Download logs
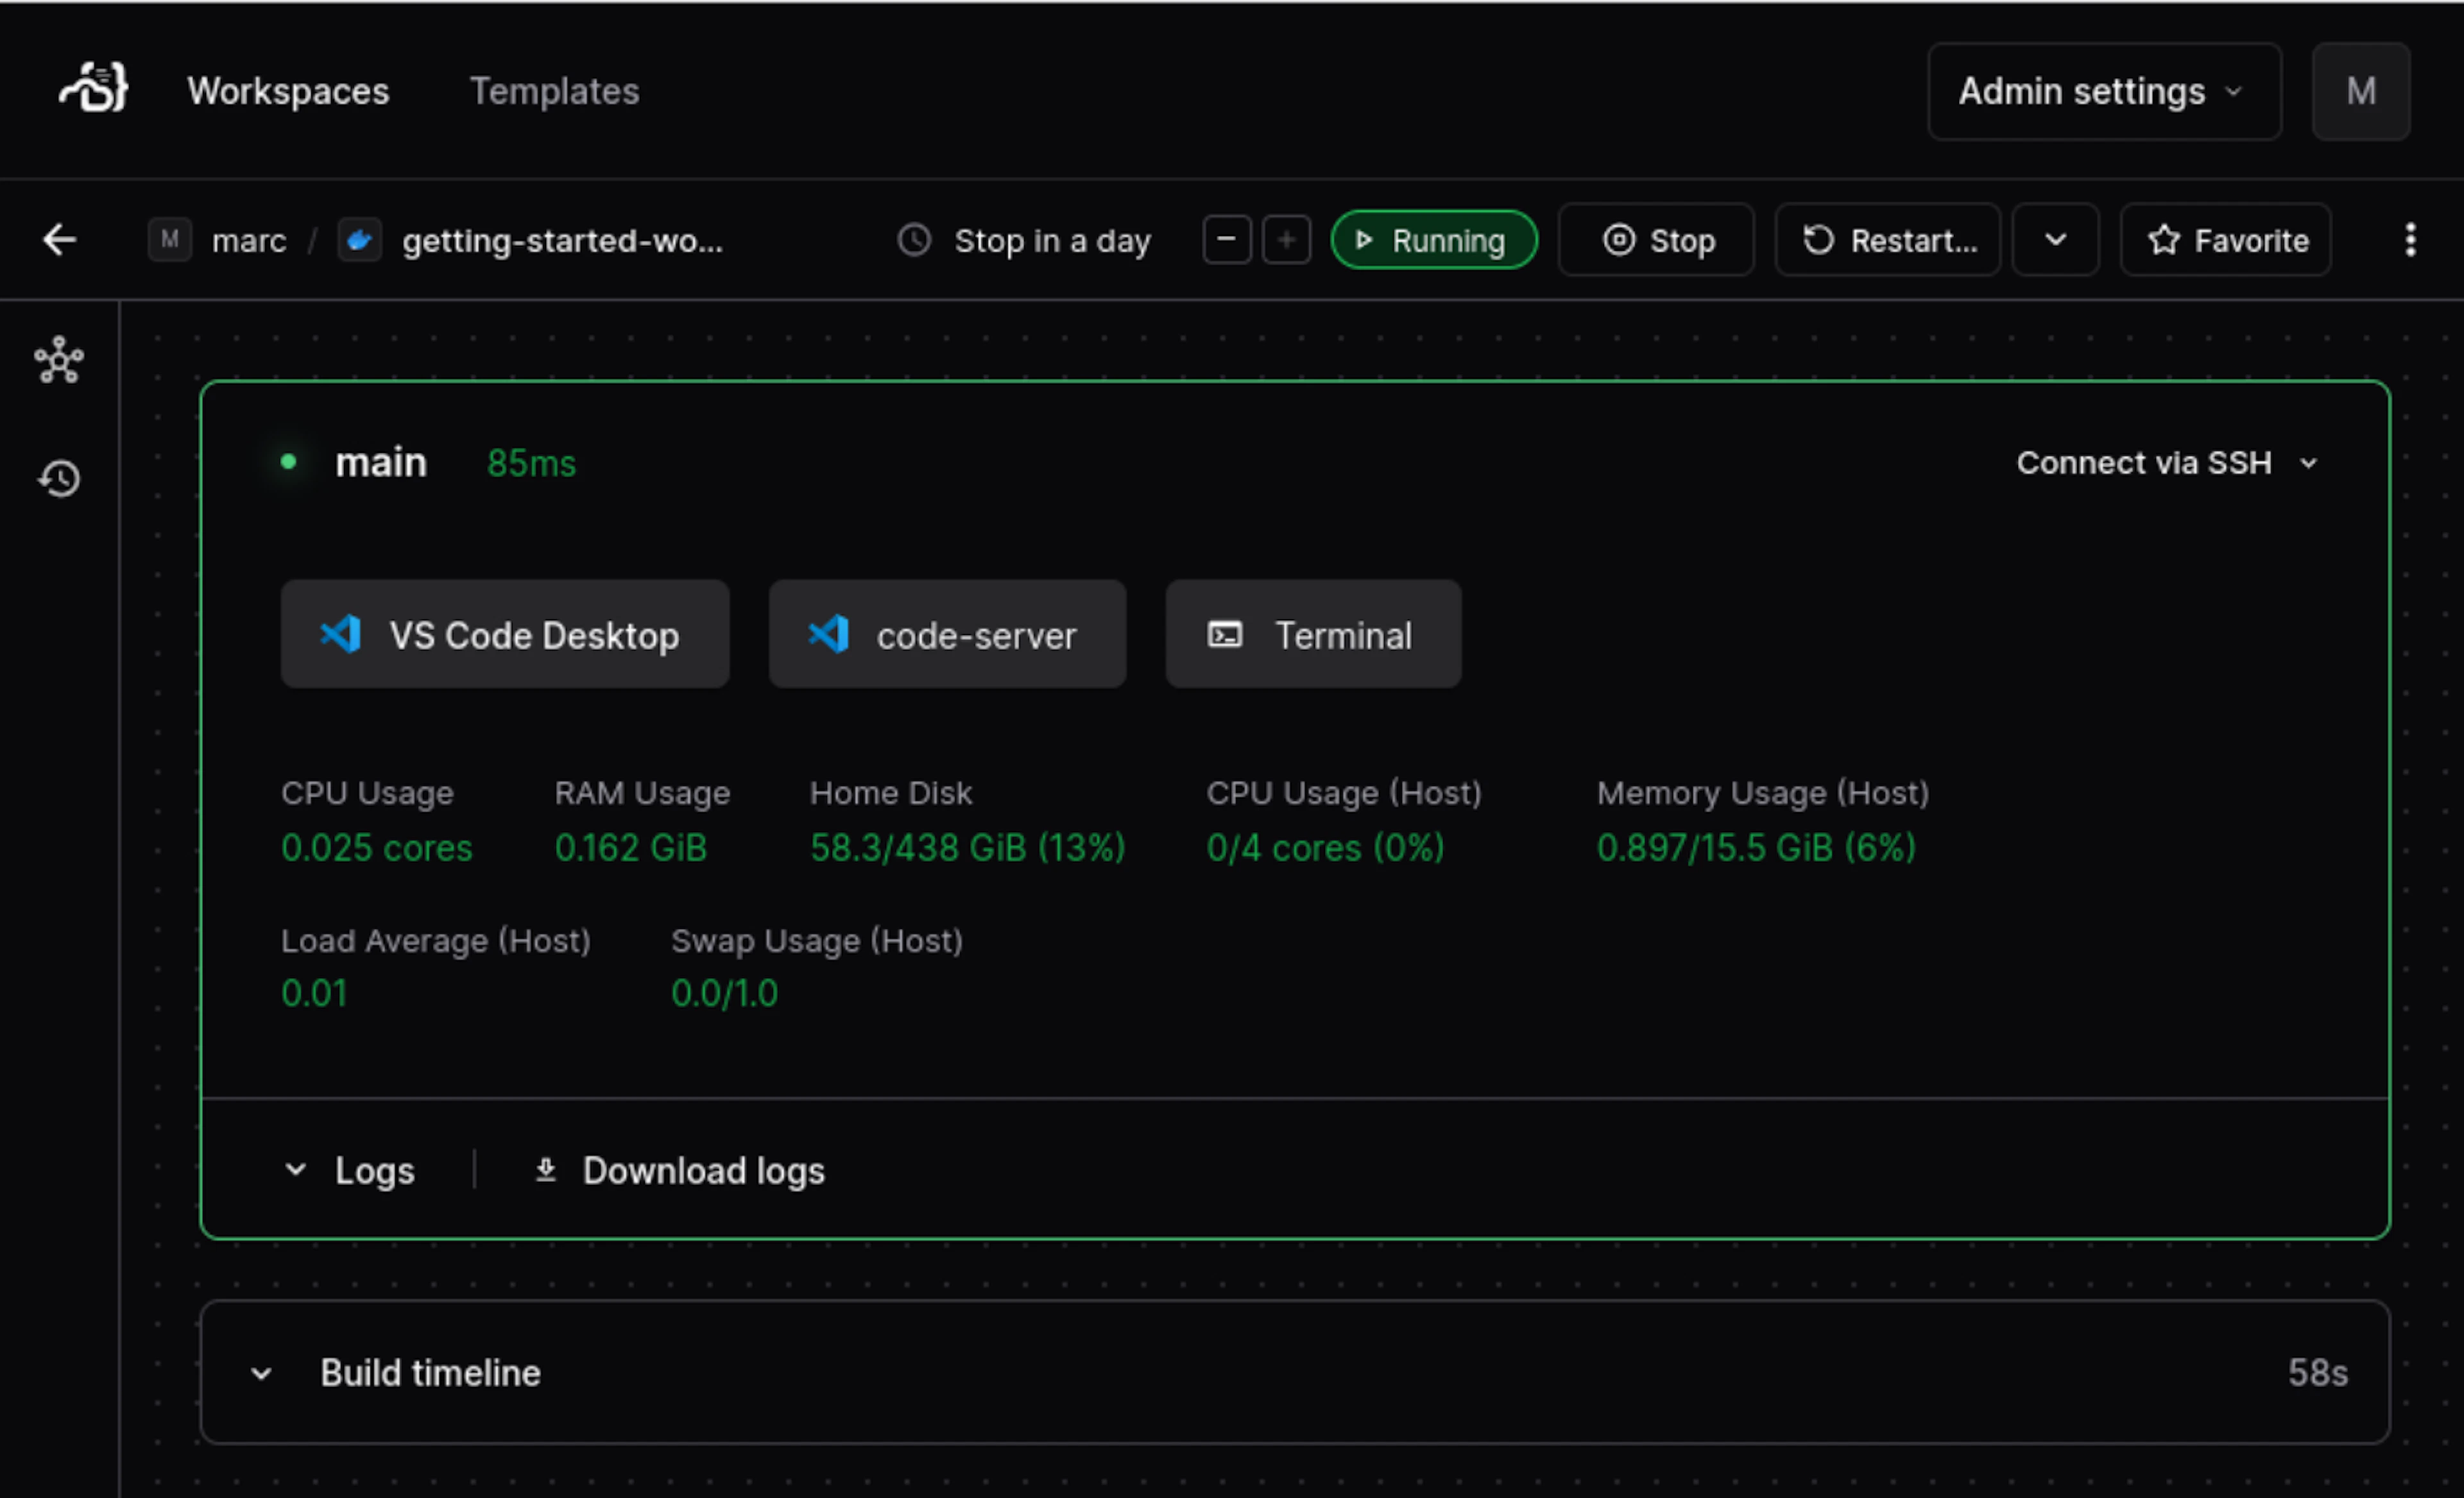This screenshot has height=1498, width=2464. (680, 1170)
